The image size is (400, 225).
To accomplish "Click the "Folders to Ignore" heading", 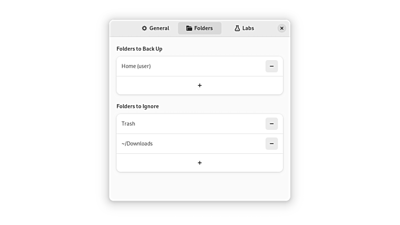I will coord(138,106).
